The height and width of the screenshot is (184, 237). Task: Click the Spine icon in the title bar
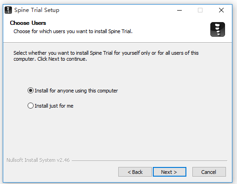click(x=8, y=10)
